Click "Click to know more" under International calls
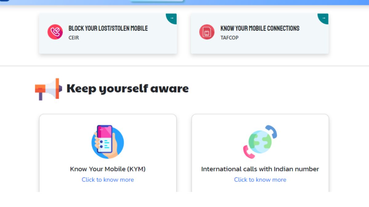Viewport: 369px width, 207px height. [260, 180]
